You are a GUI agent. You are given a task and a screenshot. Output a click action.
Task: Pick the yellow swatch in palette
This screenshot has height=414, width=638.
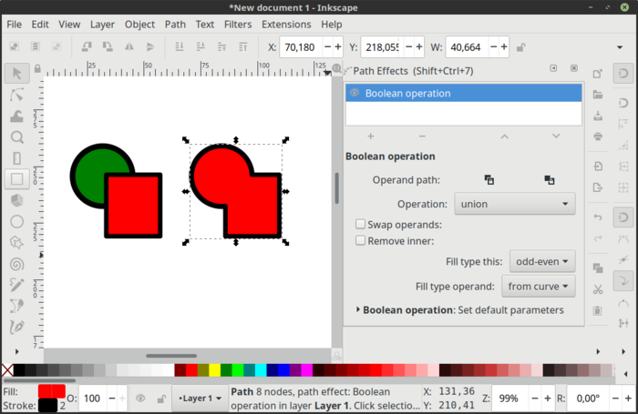[215, 370]
